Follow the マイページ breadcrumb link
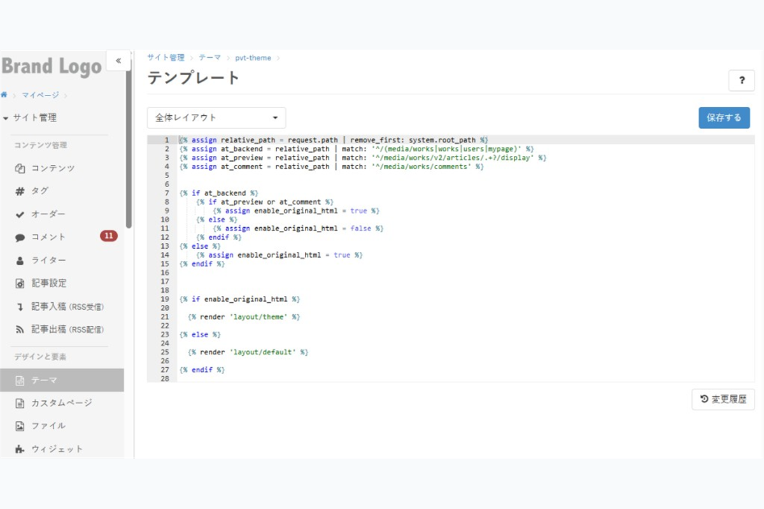The height and width of the screenshot is (509, 764). click(x=40, y=95)
